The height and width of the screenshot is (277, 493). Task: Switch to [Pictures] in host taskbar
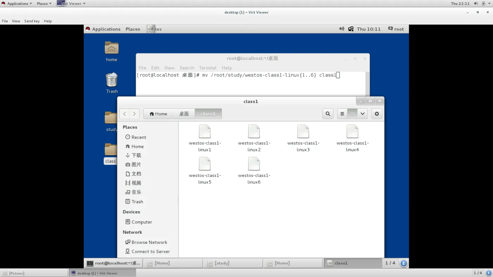(34, 273)
